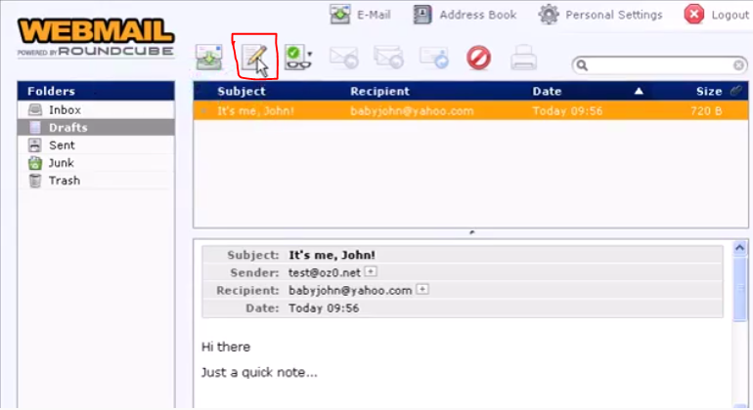Click the red Delete message icon

(x=479, y=58)
